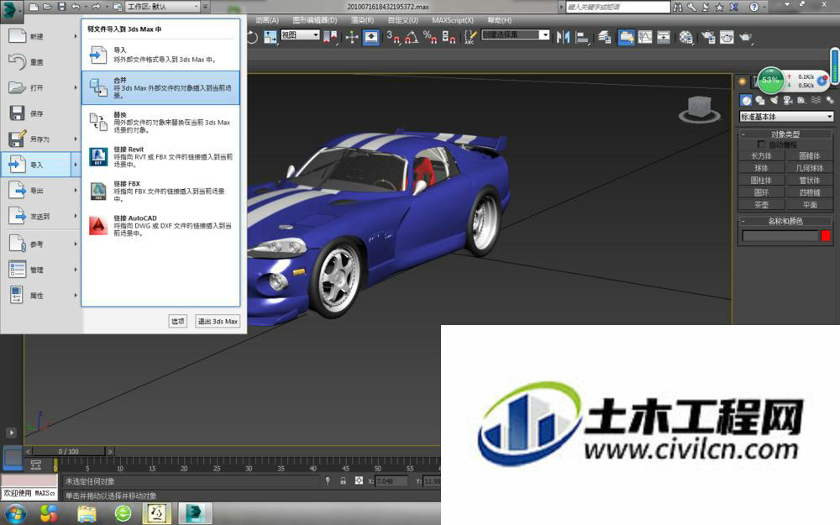
Task: Click the 茶壶 primitive button
Action: point(761,205)
